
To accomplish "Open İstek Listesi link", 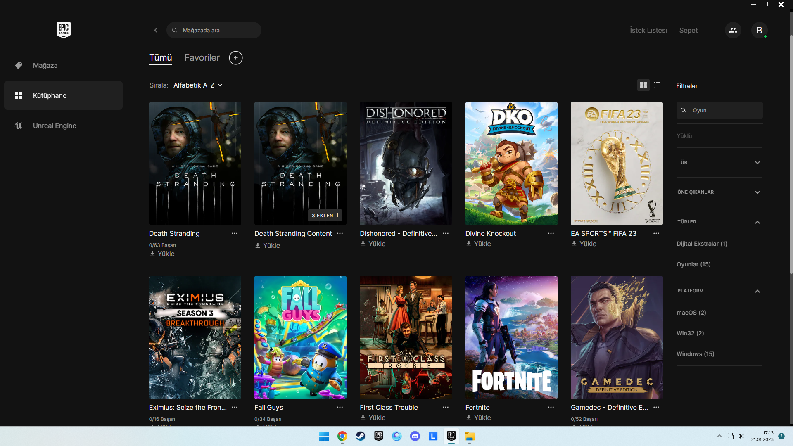I will [x=648, y=30].
